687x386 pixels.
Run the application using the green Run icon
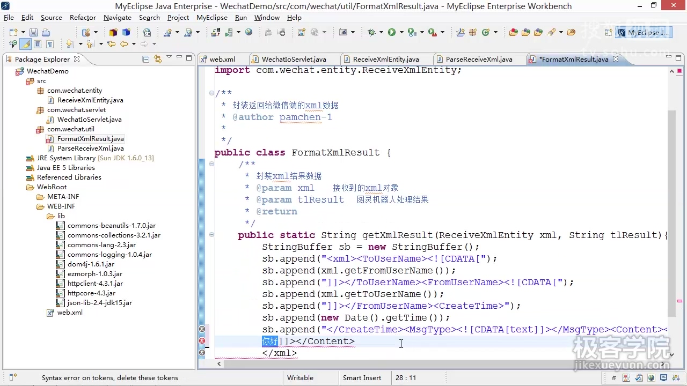tap(391, 32)
